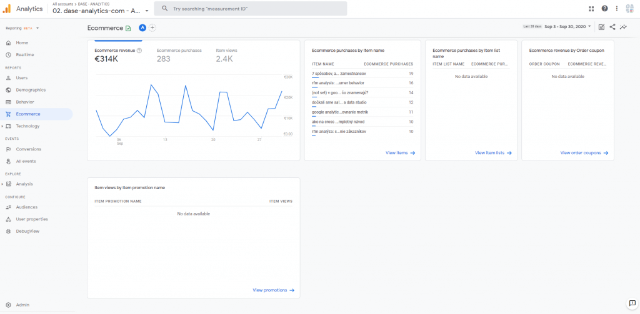640x314 pixels.
Task: Open the three-dot more options menu
Action: [617, 9]
